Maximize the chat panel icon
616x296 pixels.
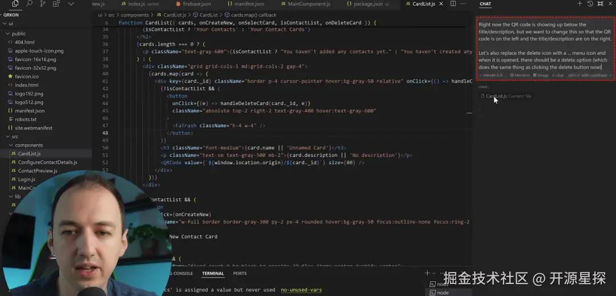click(x=600, y=4)
